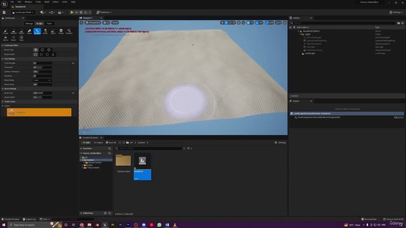The image size is (406, 228).
Task: Adjust the Brush Falloff value slider
Action: pos(43,98)
